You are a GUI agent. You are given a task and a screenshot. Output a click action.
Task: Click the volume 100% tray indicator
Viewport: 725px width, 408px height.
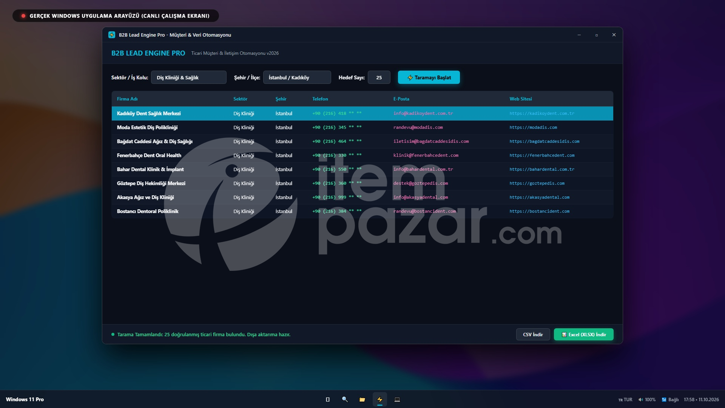point(647,399)
